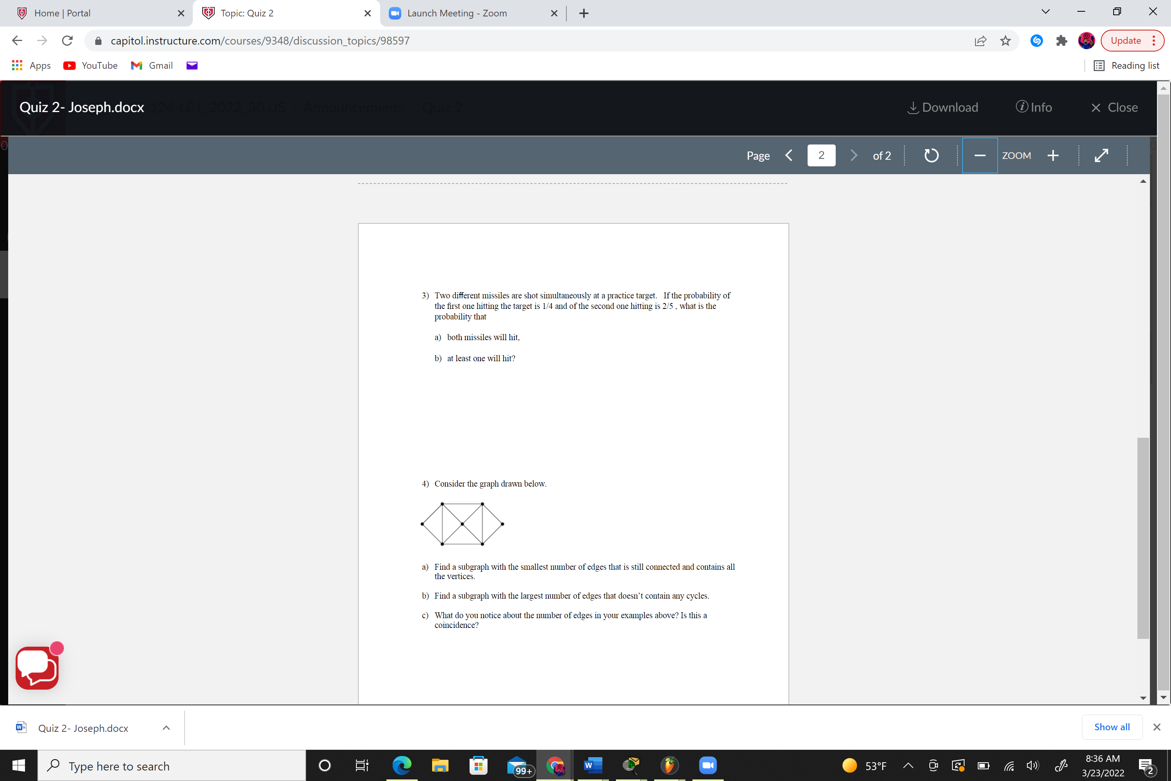Viewport: 1171px width, 781px height.
Task: Open the Grammarly extension
Action: pos(1037,41)
